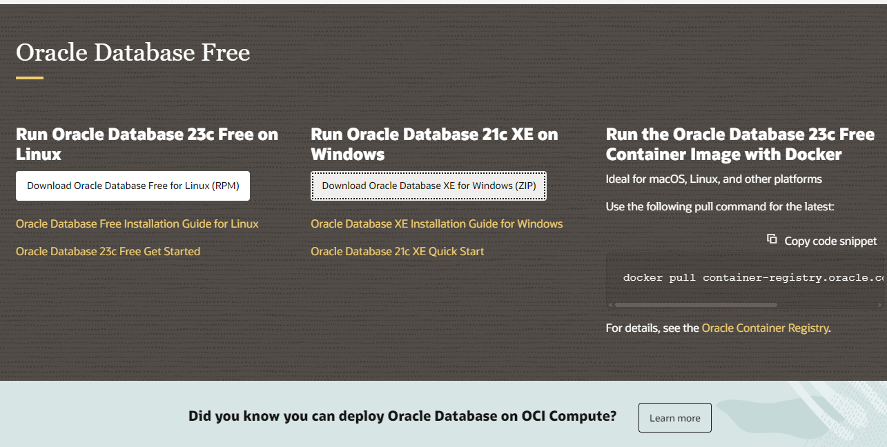Download Oracle Database Free for Linux (RPM)

click(133, 186)
